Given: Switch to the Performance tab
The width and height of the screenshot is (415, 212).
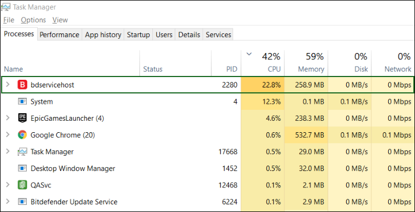Looking at the screenshot, I should tap(60, 34).
